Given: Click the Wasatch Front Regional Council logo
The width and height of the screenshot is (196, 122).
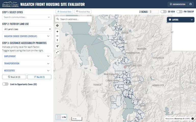Looking at the screenshot, I should tap(10, 4).
